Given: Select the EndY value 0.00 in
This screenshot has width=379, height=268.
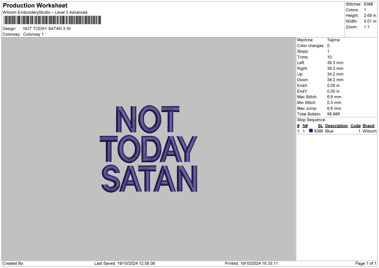Looking at the screenshot, I should [333, 91].
